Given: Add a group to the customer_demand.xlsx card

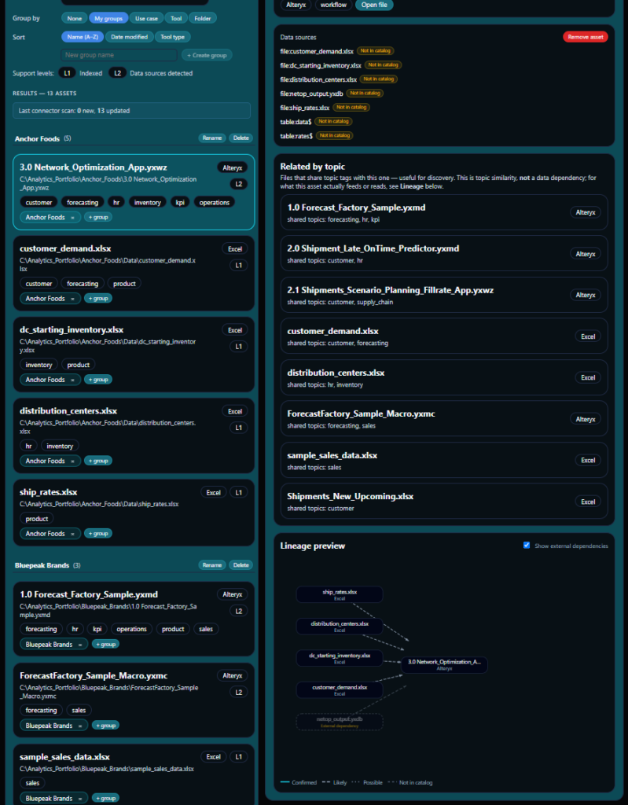Looking at the screenshot, I should click(98, 298).
